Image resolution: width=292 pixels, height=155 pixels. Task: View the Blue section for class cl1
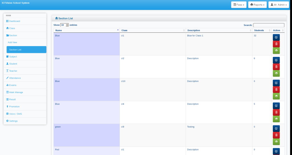pos(276,51)
